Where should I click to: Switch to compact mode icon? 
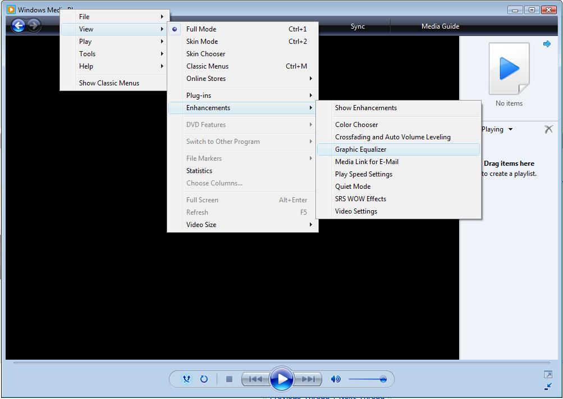point(548,387)
